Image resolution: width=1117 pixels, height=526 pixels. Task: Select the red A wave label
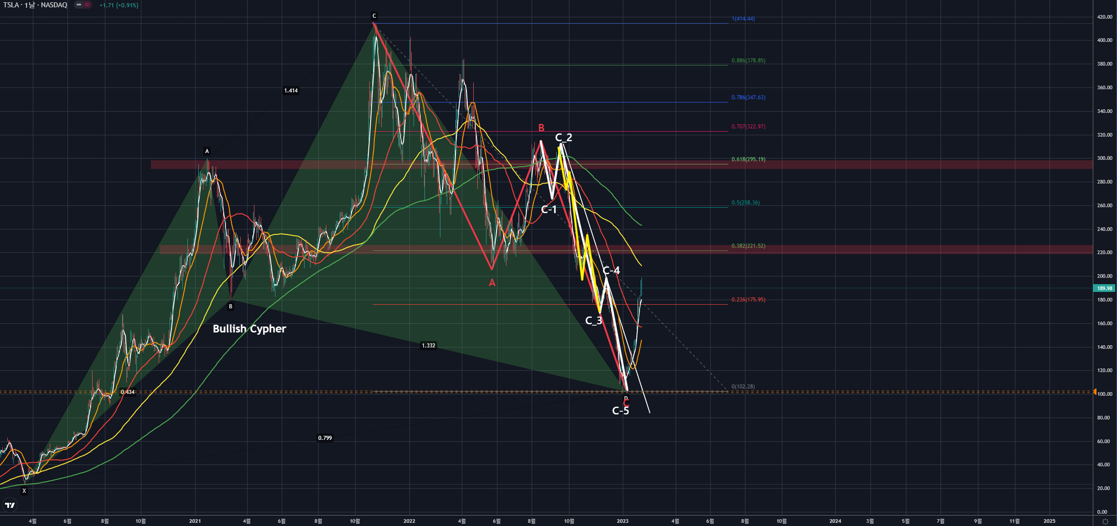point(492,283)
